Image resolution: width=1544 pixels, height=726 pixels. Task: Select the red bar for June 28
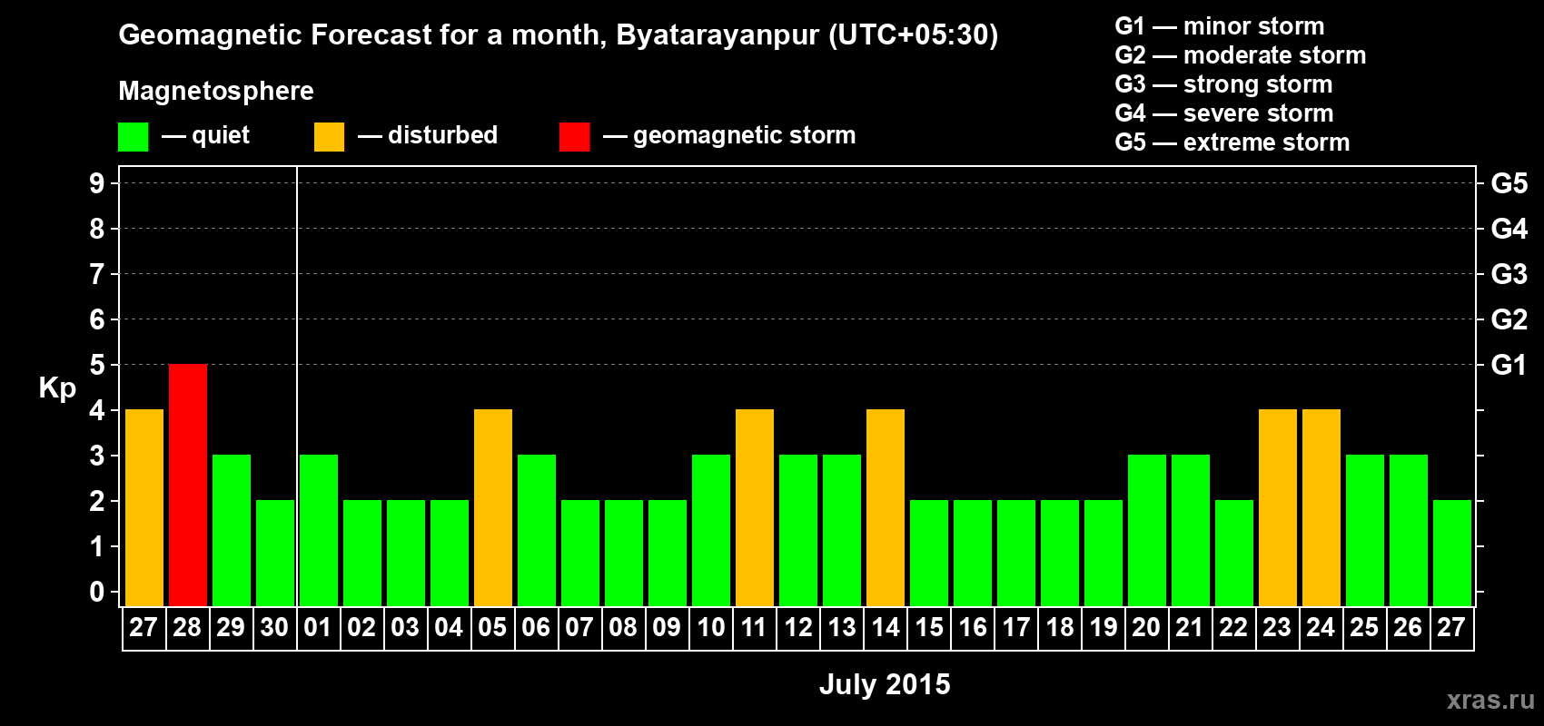click(188, 486)
